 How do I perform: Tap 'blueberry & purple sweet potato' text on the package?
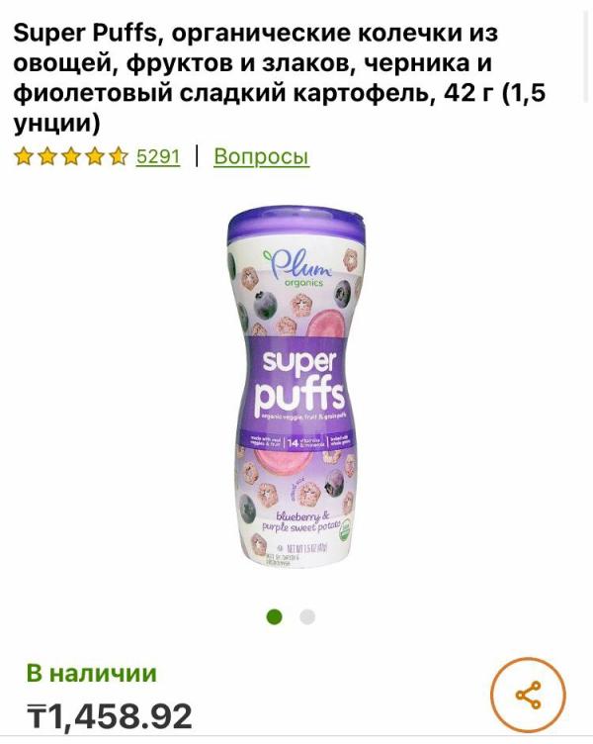click(x=302, y=521)
